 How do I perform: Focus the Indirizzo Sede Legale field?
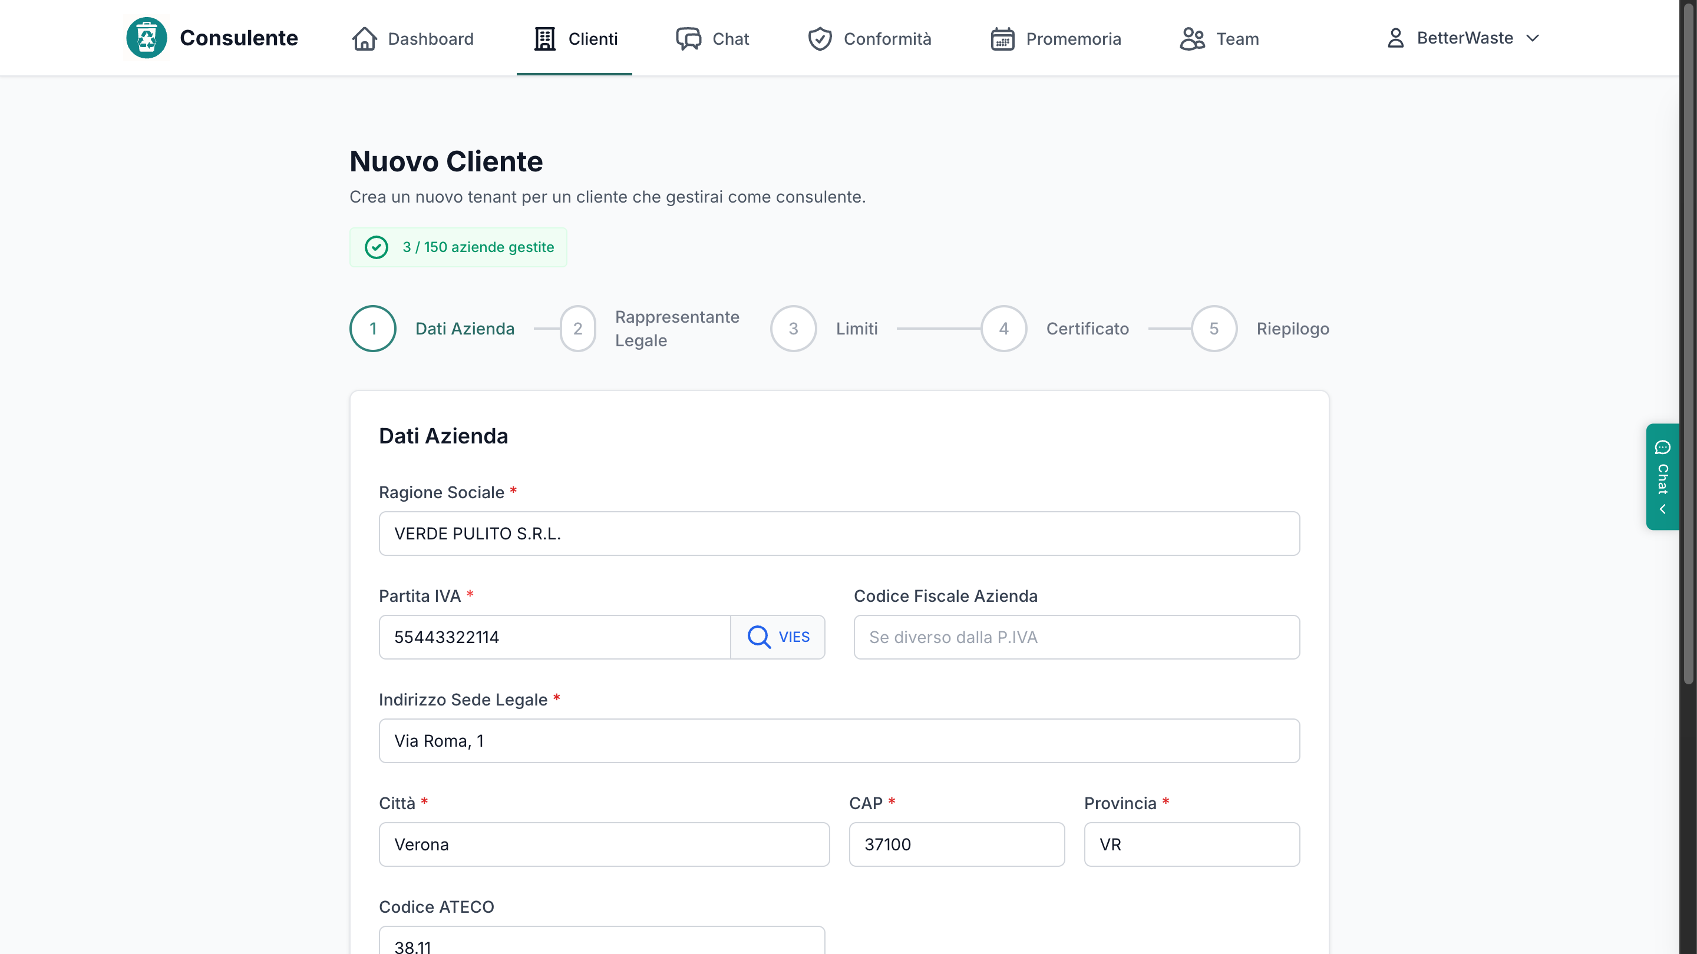(839, 741)
